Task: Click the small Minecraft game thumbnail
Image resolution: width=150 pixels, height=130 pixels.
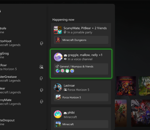Action: tap(58, 124)
